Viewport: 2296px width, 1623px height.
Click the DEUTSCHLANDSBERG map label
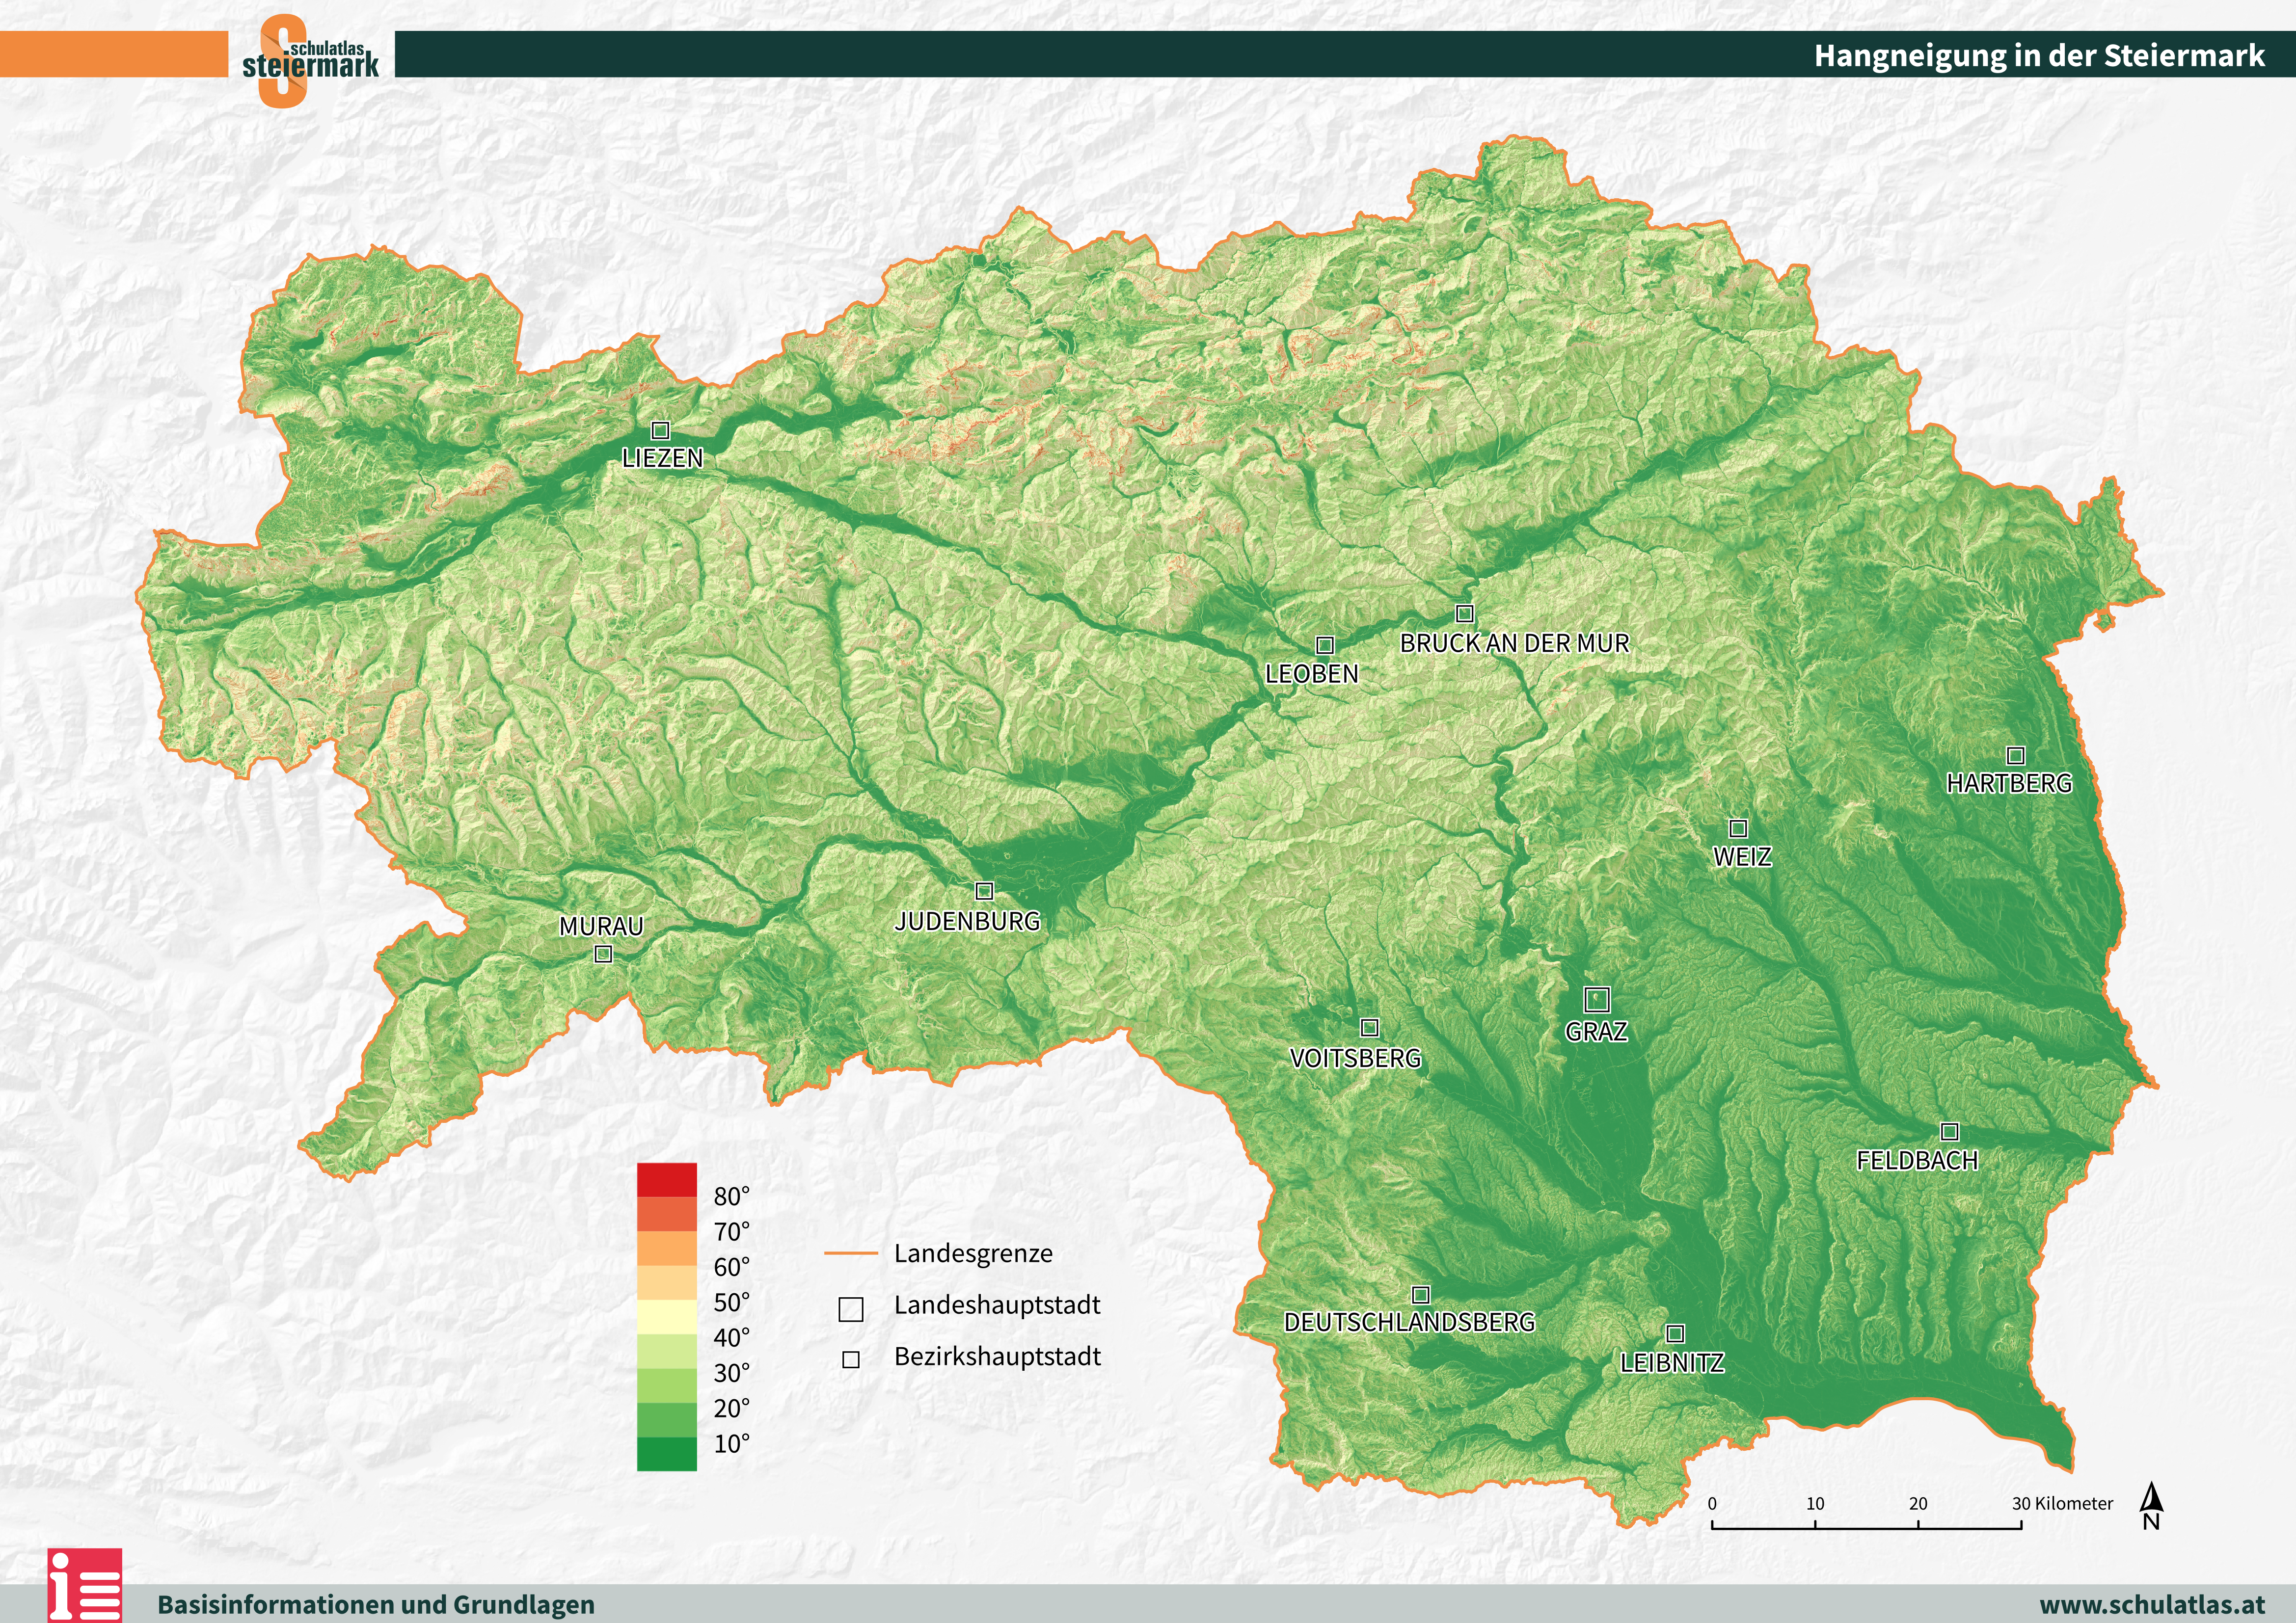point(1410,1322)
